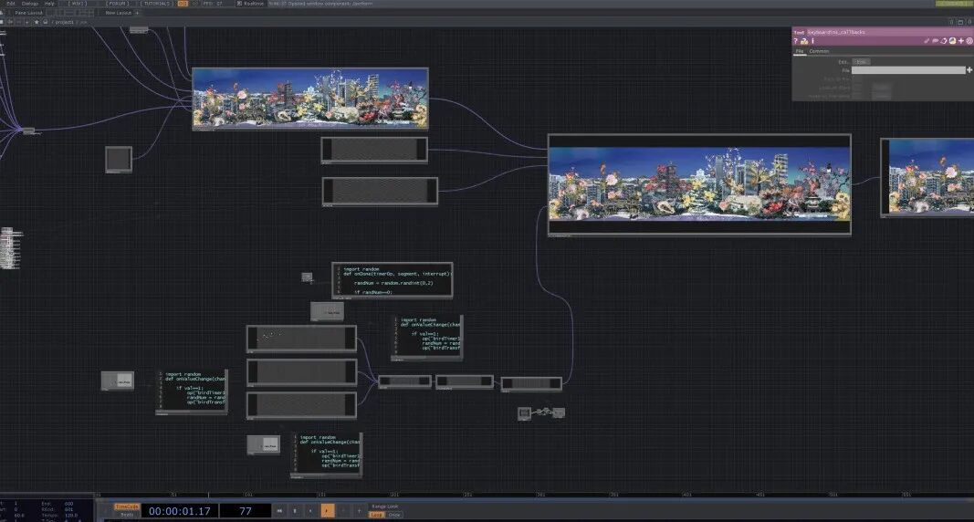This screenshot has width=974, height=522.
Task: Set range limit to Loop
Action: (x=376, y=515)
